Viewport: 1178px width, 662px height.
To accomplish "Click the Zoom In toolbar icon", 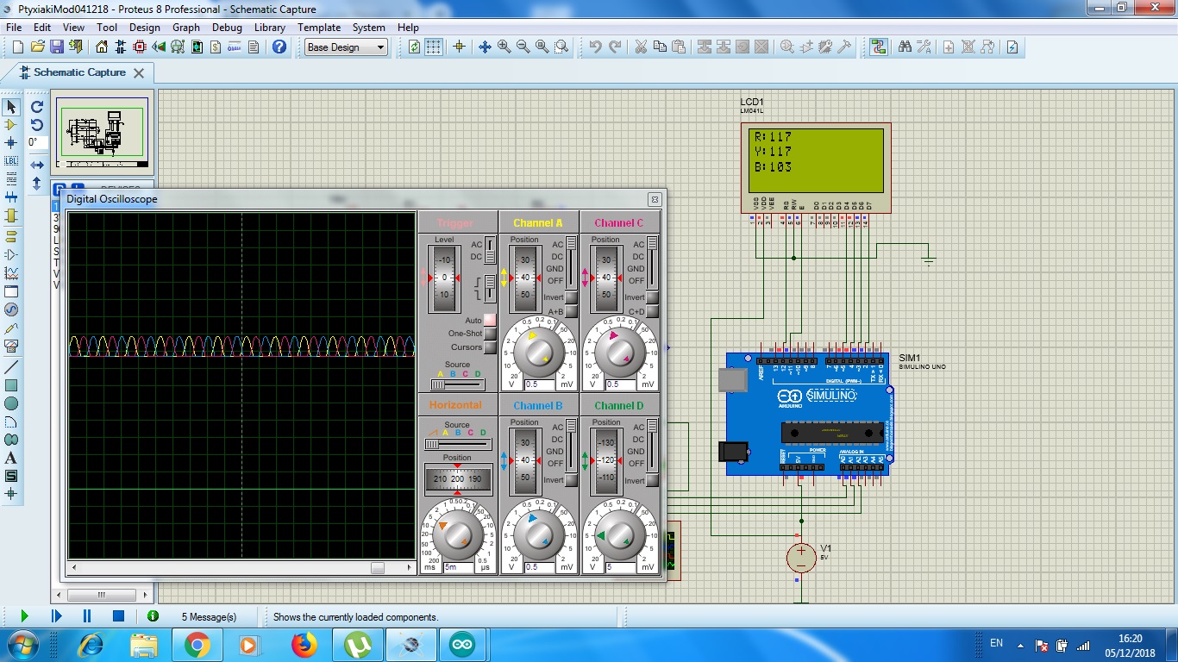I will click(x=504, y=47).
